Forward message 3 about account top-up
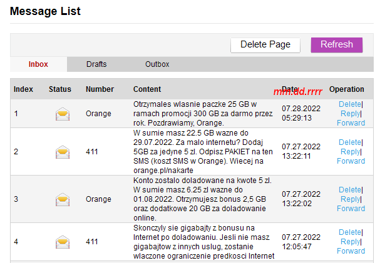This screenshot has height=263, width=380. 351,209
